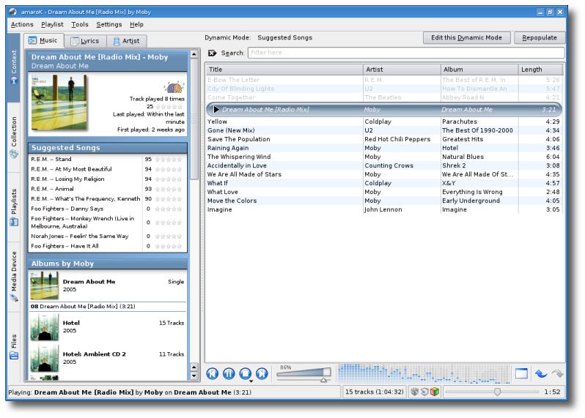Click the Search filter input field
The height and width of the screenshot is (418, 585).
point(405,53)
